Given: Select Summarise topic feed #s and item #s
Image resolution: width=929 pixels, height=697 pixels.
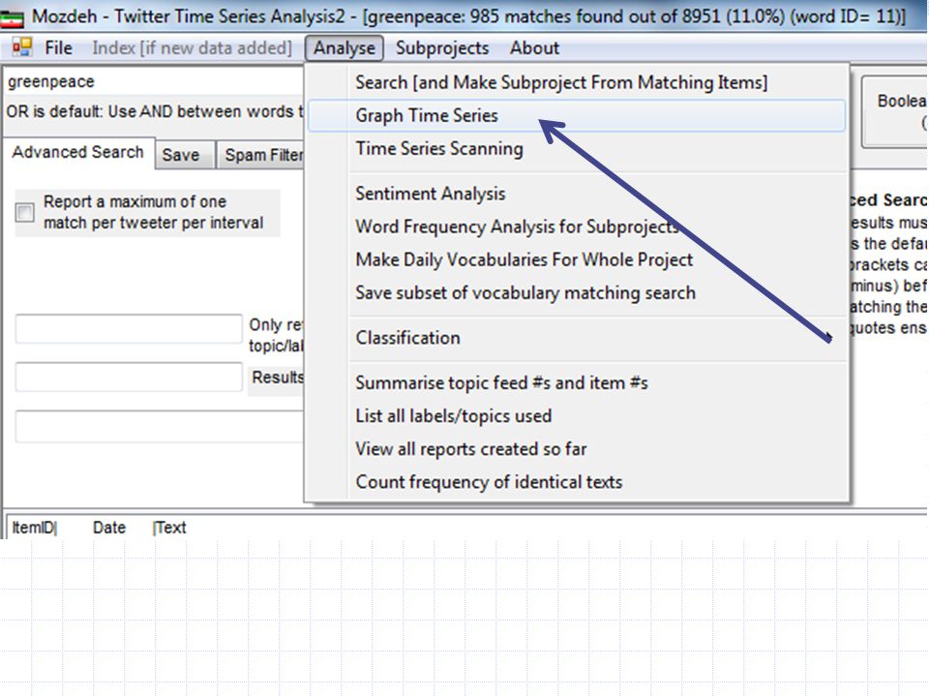Looking at the screenshot, I should (x=577, y=383).
